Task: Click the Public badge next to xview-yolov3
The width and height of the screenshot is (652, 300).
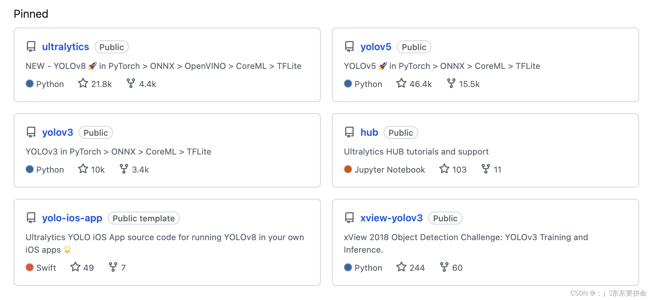Action: click(445, 218)
